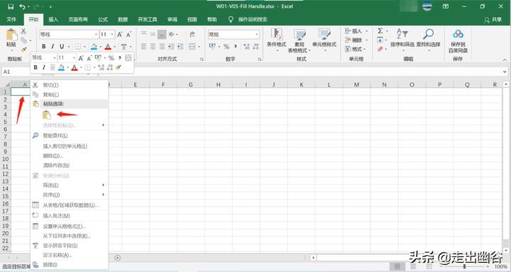This screenshot has width=511, height=272.
Task: Open the ribbon font size dropdown
Action: point(112,35)
